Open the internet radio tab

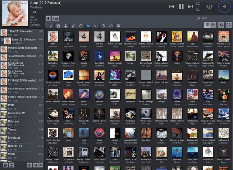pyautogui.click(x=111, y=26)
